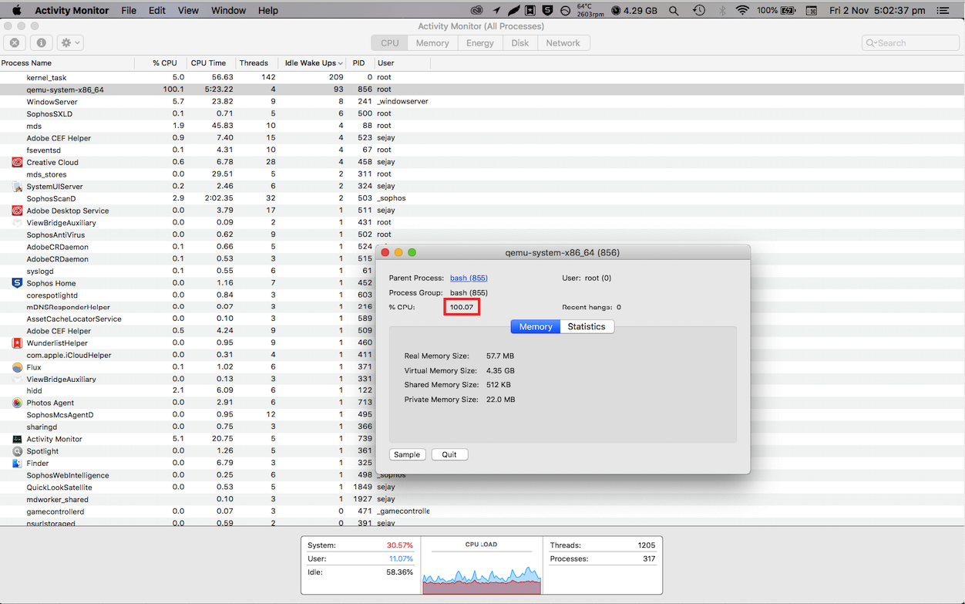The height and width of the screenshot is (604, 965).
Task: Click the location services menu bar icon
Action: click(x=496, y=11)
